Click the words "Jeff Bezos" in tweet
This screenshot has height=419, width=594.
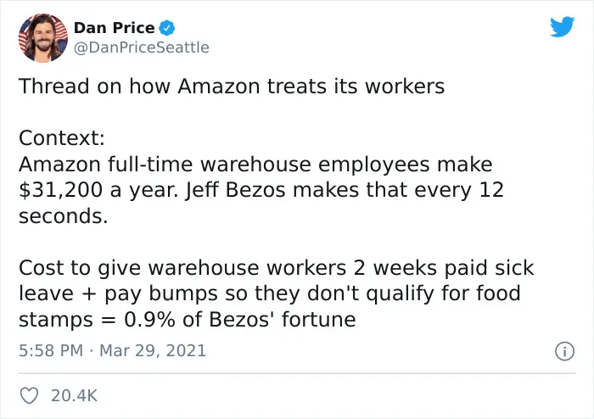235,190
